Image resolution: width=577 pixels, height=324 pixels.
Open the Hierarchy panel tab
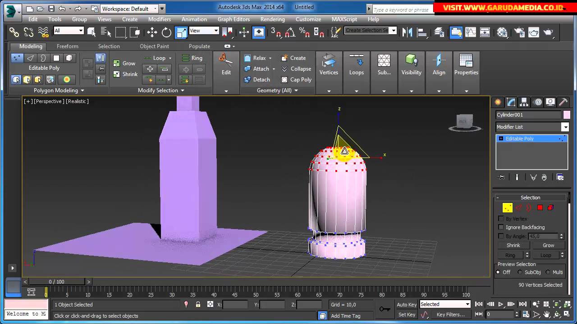pos(524,102)
